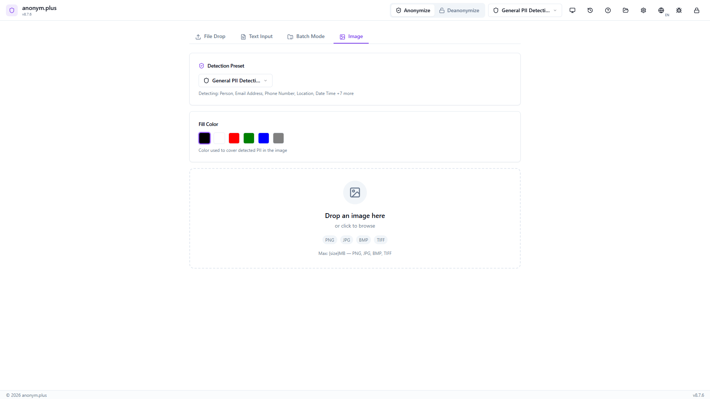Viewport: 710px width, 399px height.
Task: Click the bug report icon
Action: (679, 10)
